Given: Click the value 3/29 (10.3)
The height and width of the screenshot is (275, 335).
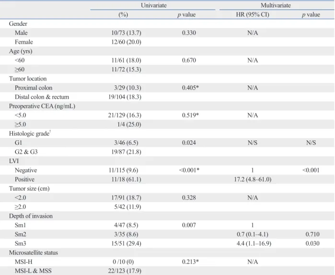Looking at the screenshot, I should coord(127,88).
